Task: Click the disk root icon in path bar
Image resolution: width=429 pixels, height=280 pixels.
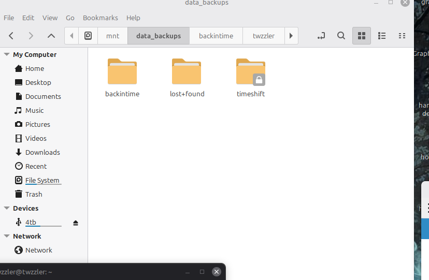Action: pyautogui.click(x=88, y=36)
